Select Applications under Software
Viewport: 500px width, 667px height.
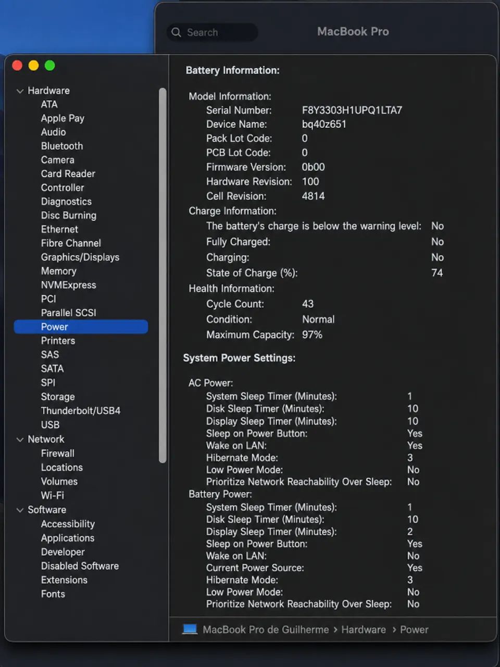(68, 538)
